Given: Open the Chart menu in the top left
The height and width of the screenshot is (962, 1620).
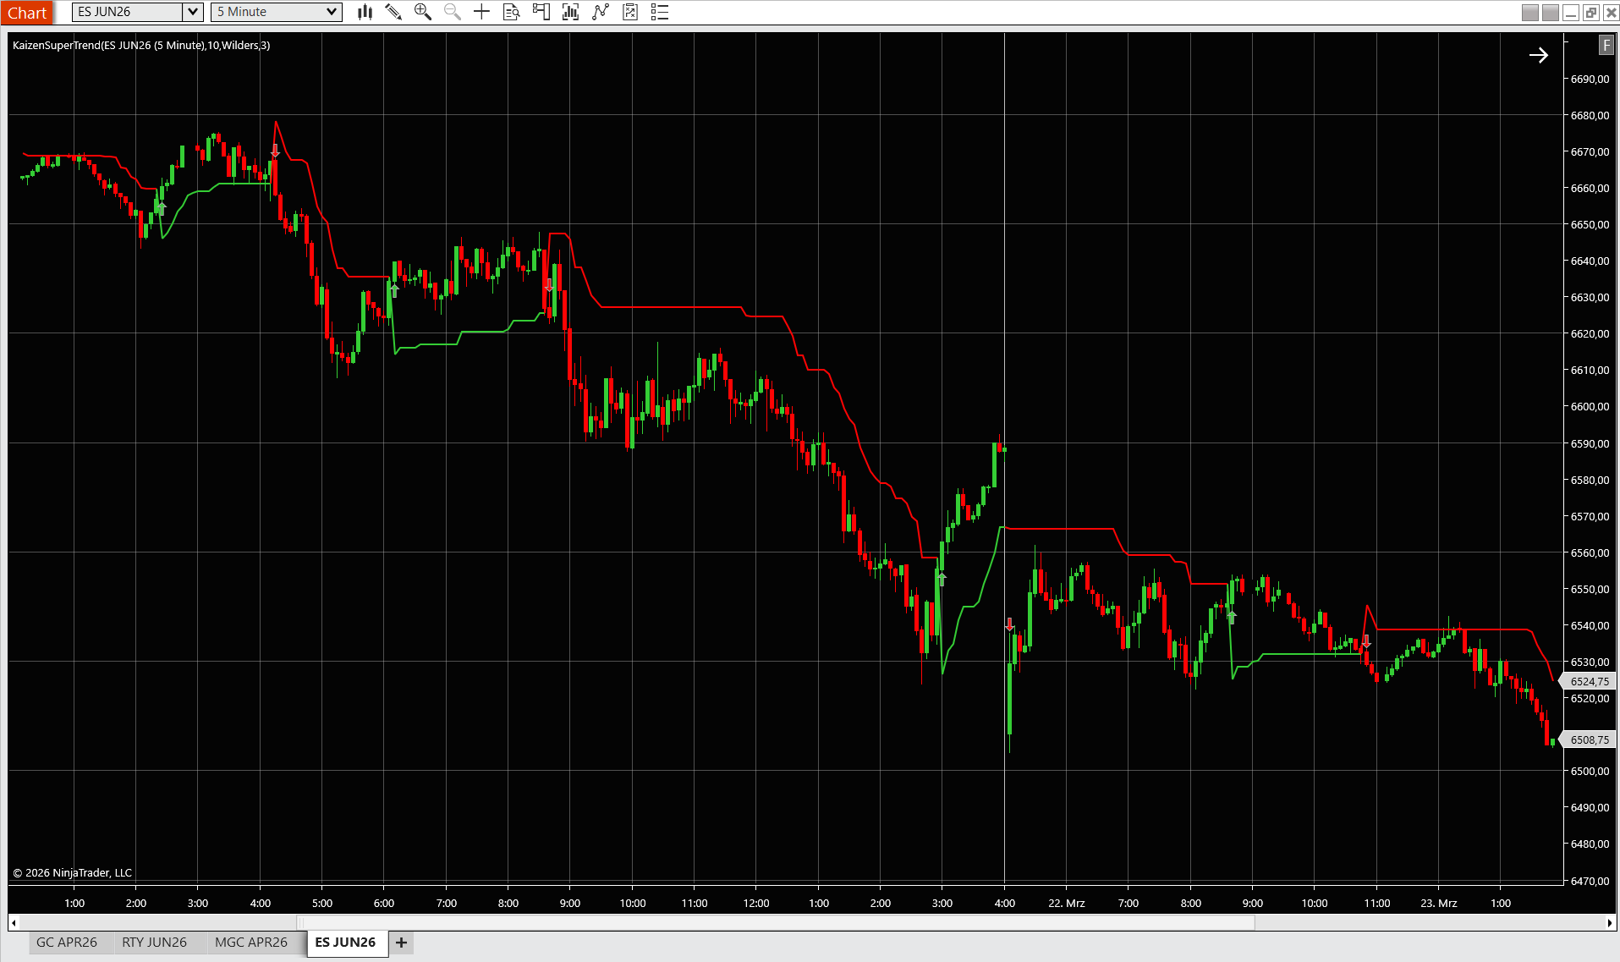Looking at the screenshot, I should tap(28, 12).
